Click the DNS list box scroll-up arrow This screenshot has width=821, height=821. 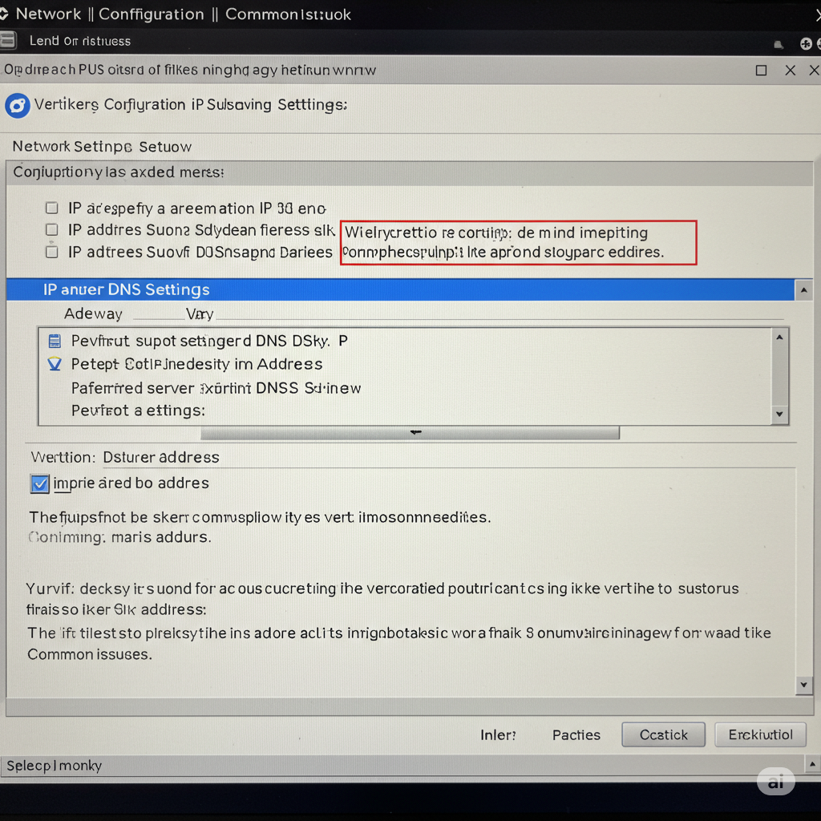click(779, 338)
